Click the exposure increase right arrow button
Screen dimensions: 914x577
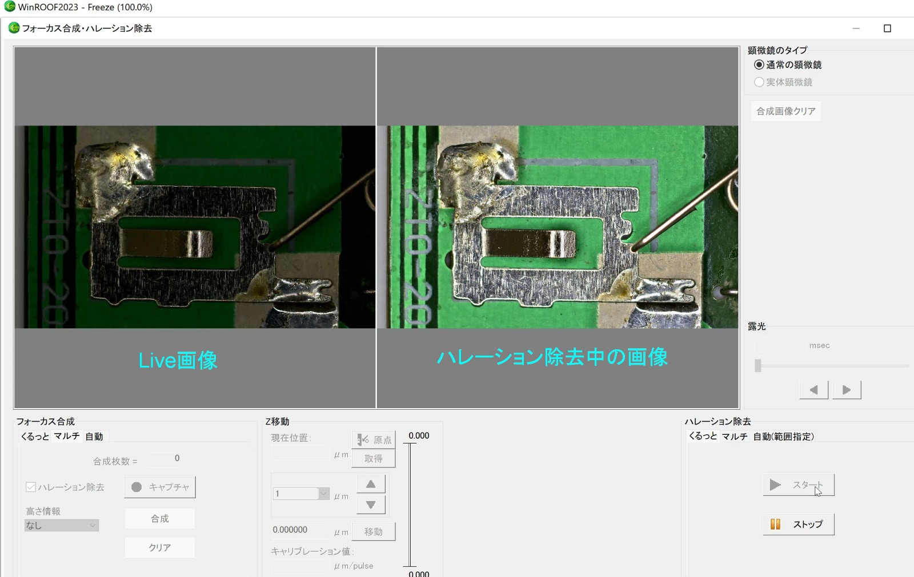(x=847, y=390)
